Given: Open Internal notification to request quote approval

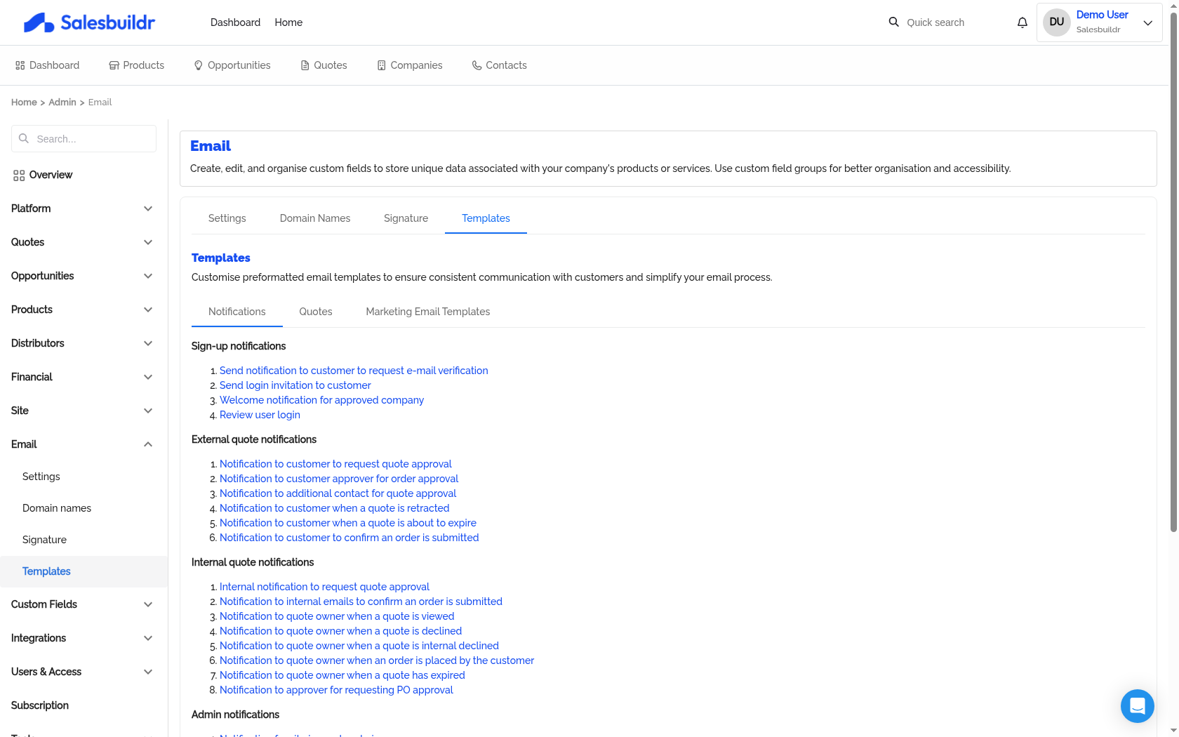Looking at the screenshot, I should (x=324, y=587).
